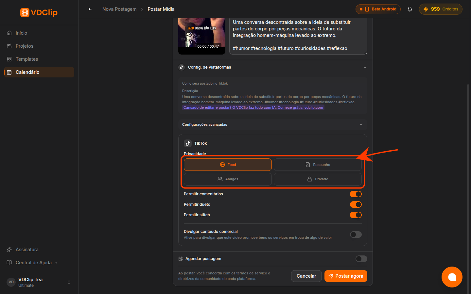Click the lock icon on Privado
This screenshot has width=471, height=294.
coord(310,179)
